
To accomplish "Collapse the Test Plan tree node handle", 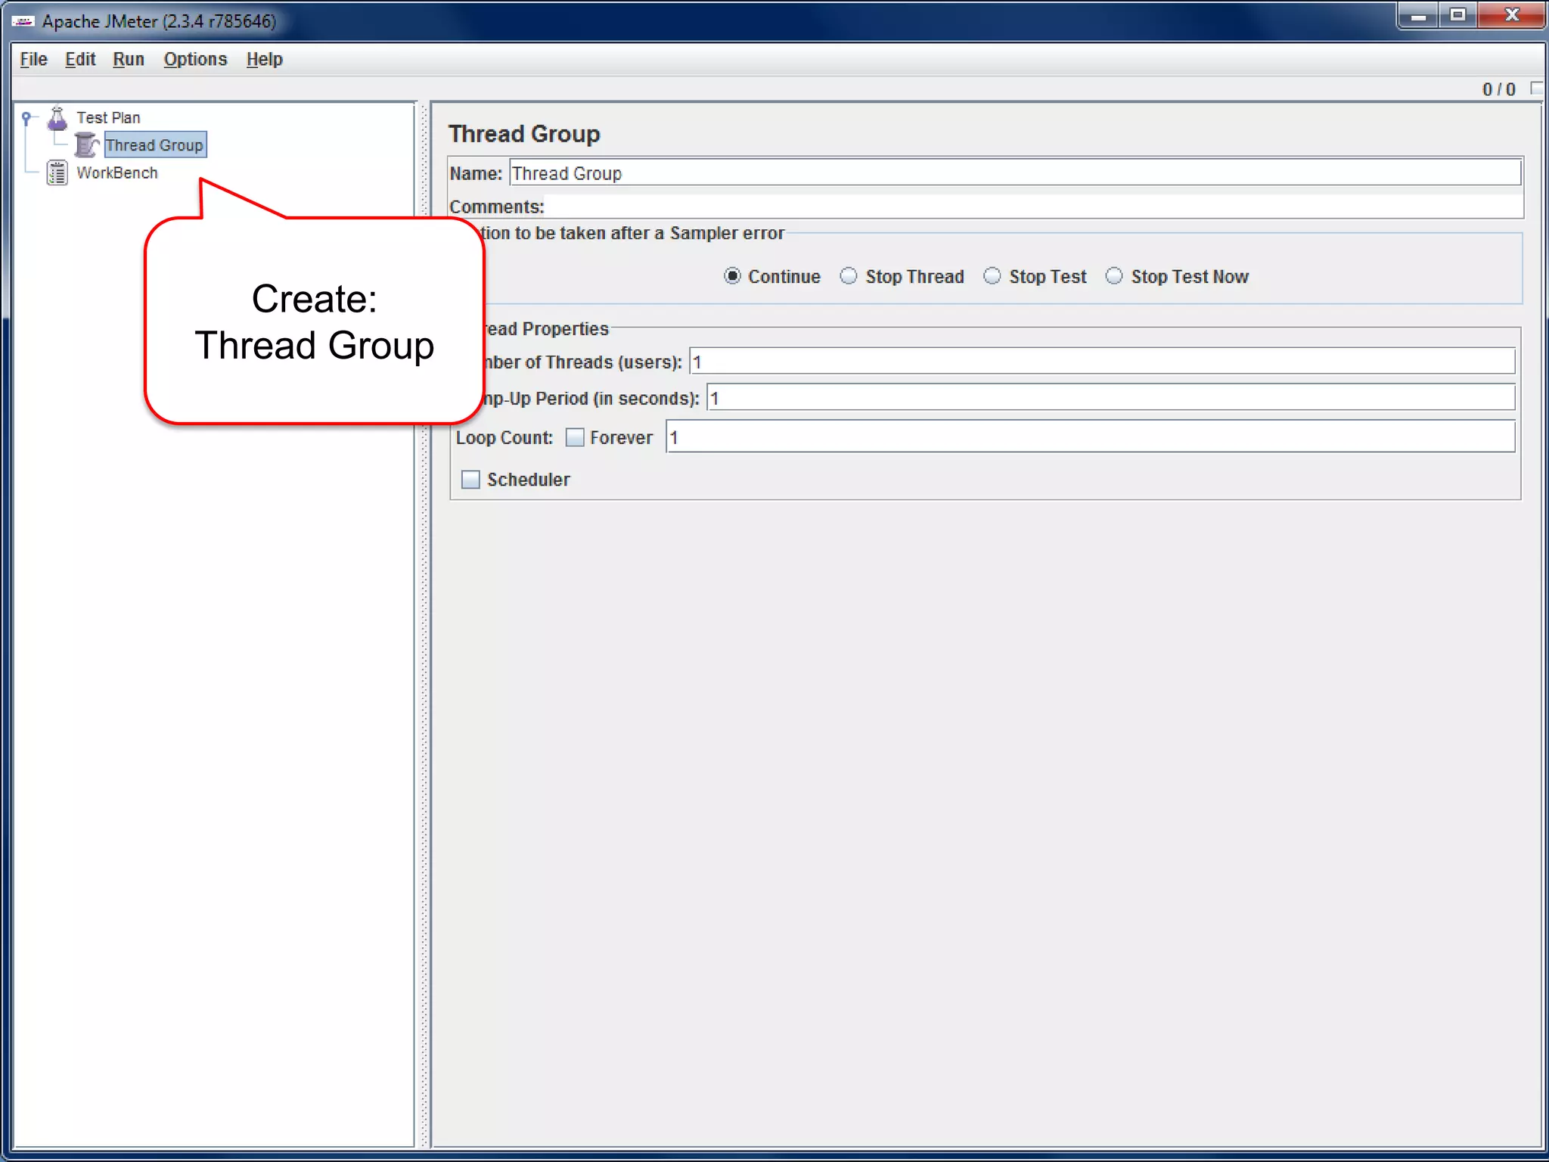I will point(26,118).
